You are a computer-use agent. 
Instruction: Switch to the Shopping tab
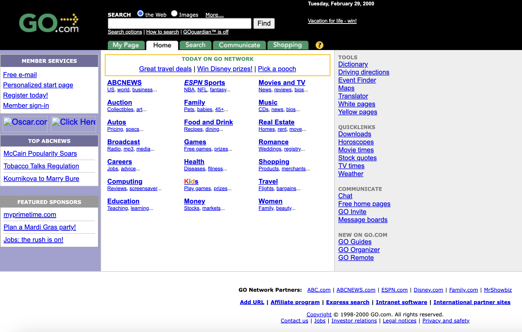[x=287, y=45]
